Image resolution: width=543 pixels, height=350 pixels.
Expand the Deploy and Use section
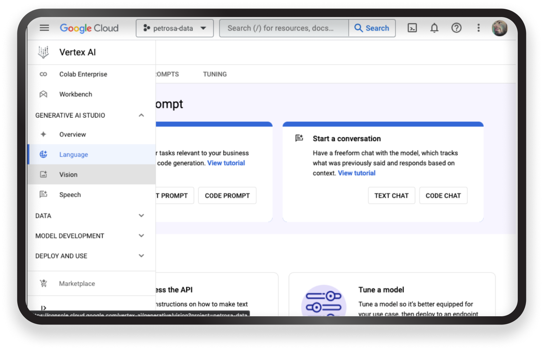[141, 256]
